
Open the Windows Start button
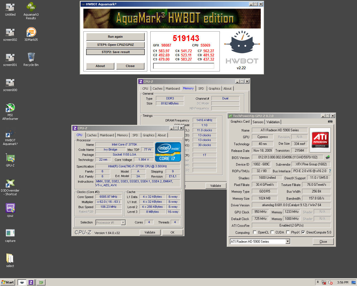(x=8, y=282)
